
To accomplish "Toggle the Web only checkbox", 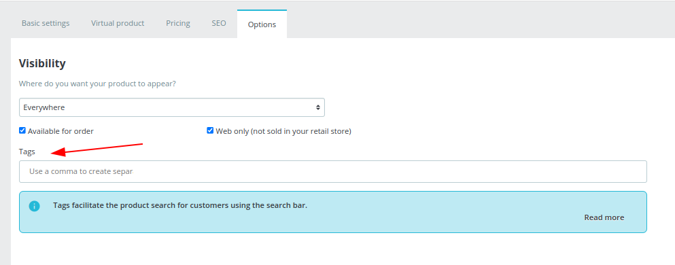I will coord(210,130).
